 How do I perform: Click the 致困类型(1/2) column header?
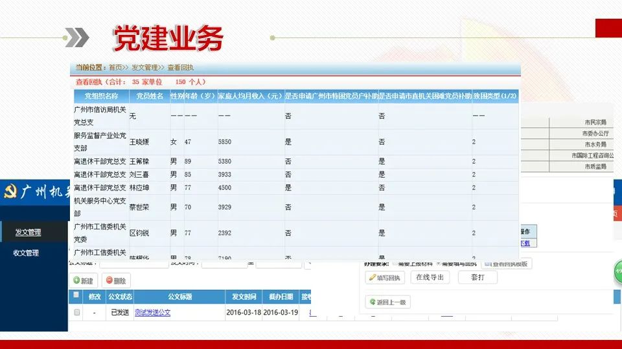495,96
